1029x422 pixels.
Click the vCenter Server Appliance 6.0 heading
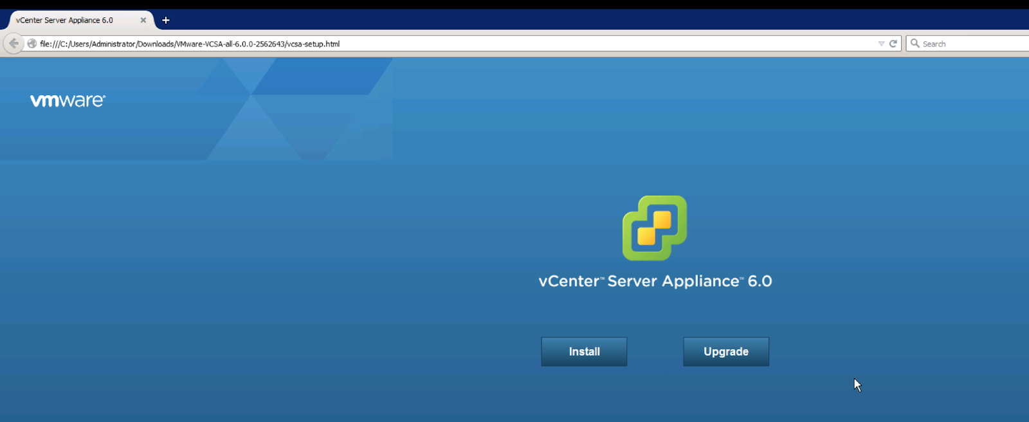[655, 281]
